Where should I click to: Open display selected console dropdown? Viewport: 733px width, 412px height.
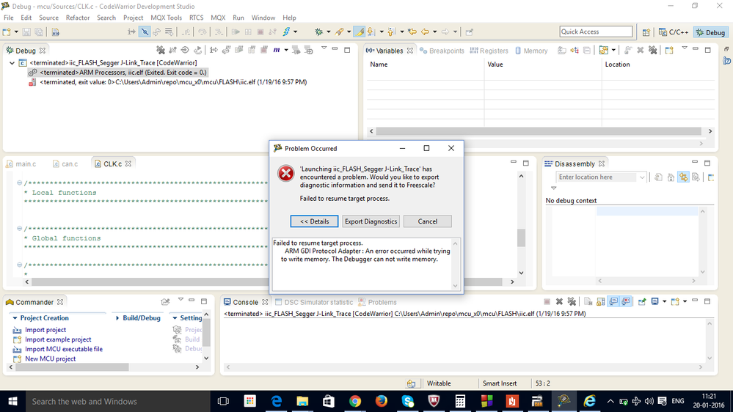pos(664,302)
